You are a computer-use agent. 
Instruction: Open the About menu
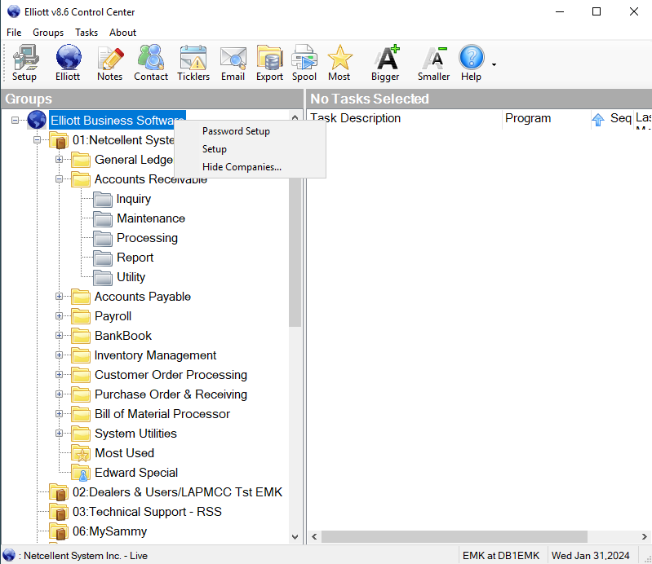pos(122,33)
